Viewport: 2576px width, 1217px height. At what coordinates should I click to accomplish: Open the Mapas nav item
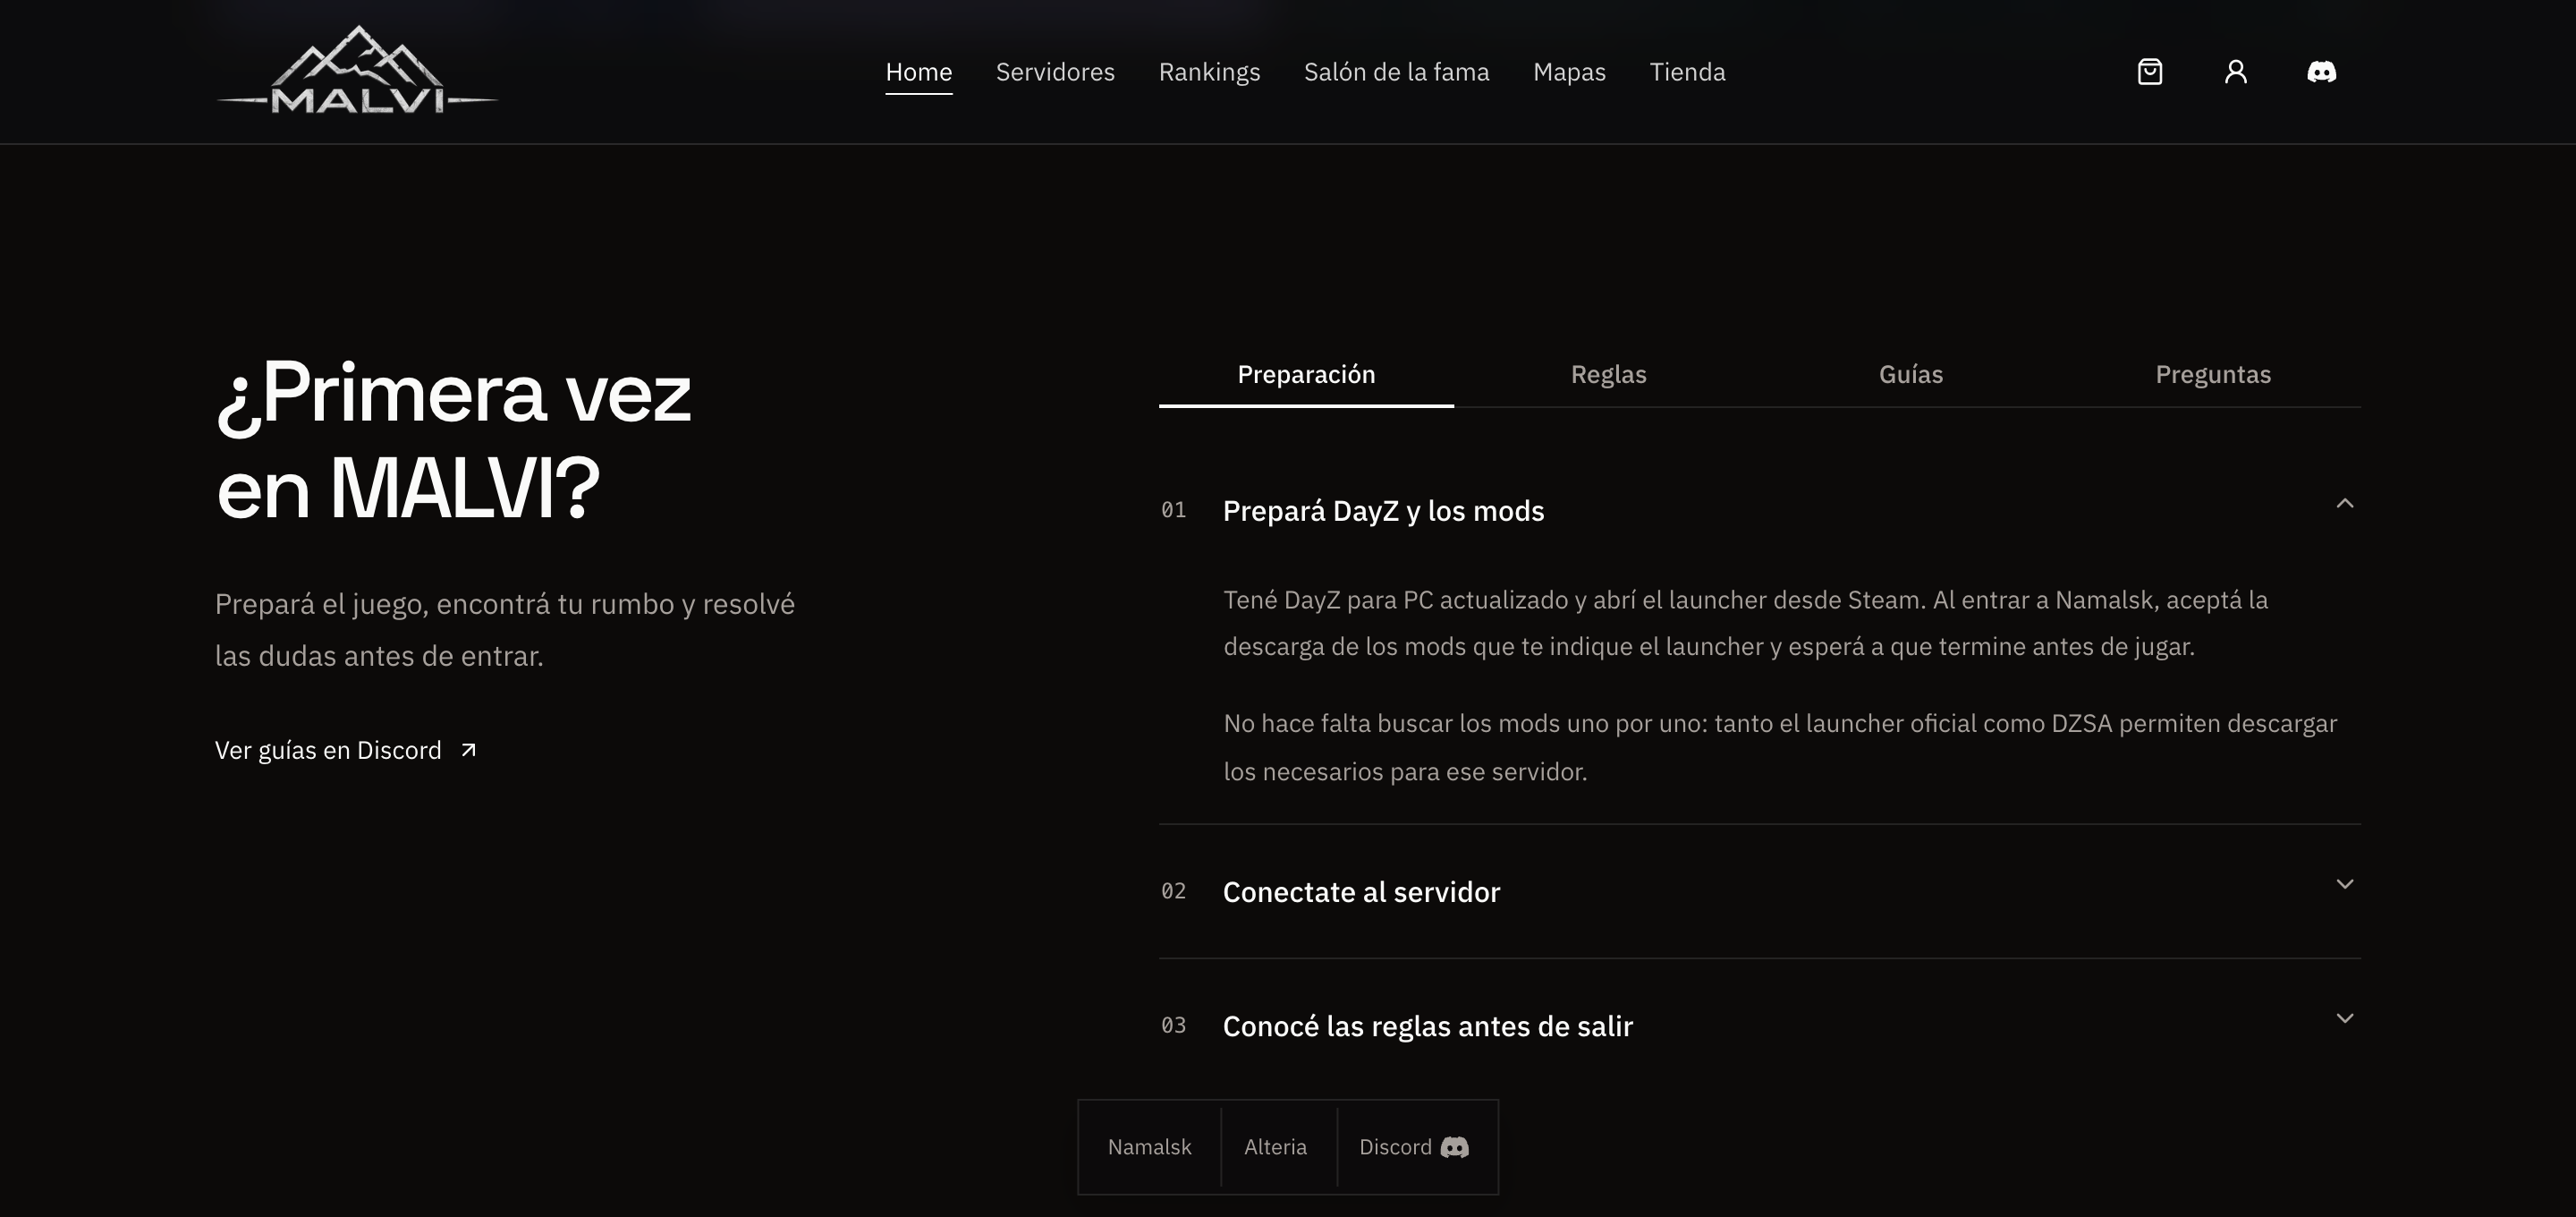tap(1569, 72)
